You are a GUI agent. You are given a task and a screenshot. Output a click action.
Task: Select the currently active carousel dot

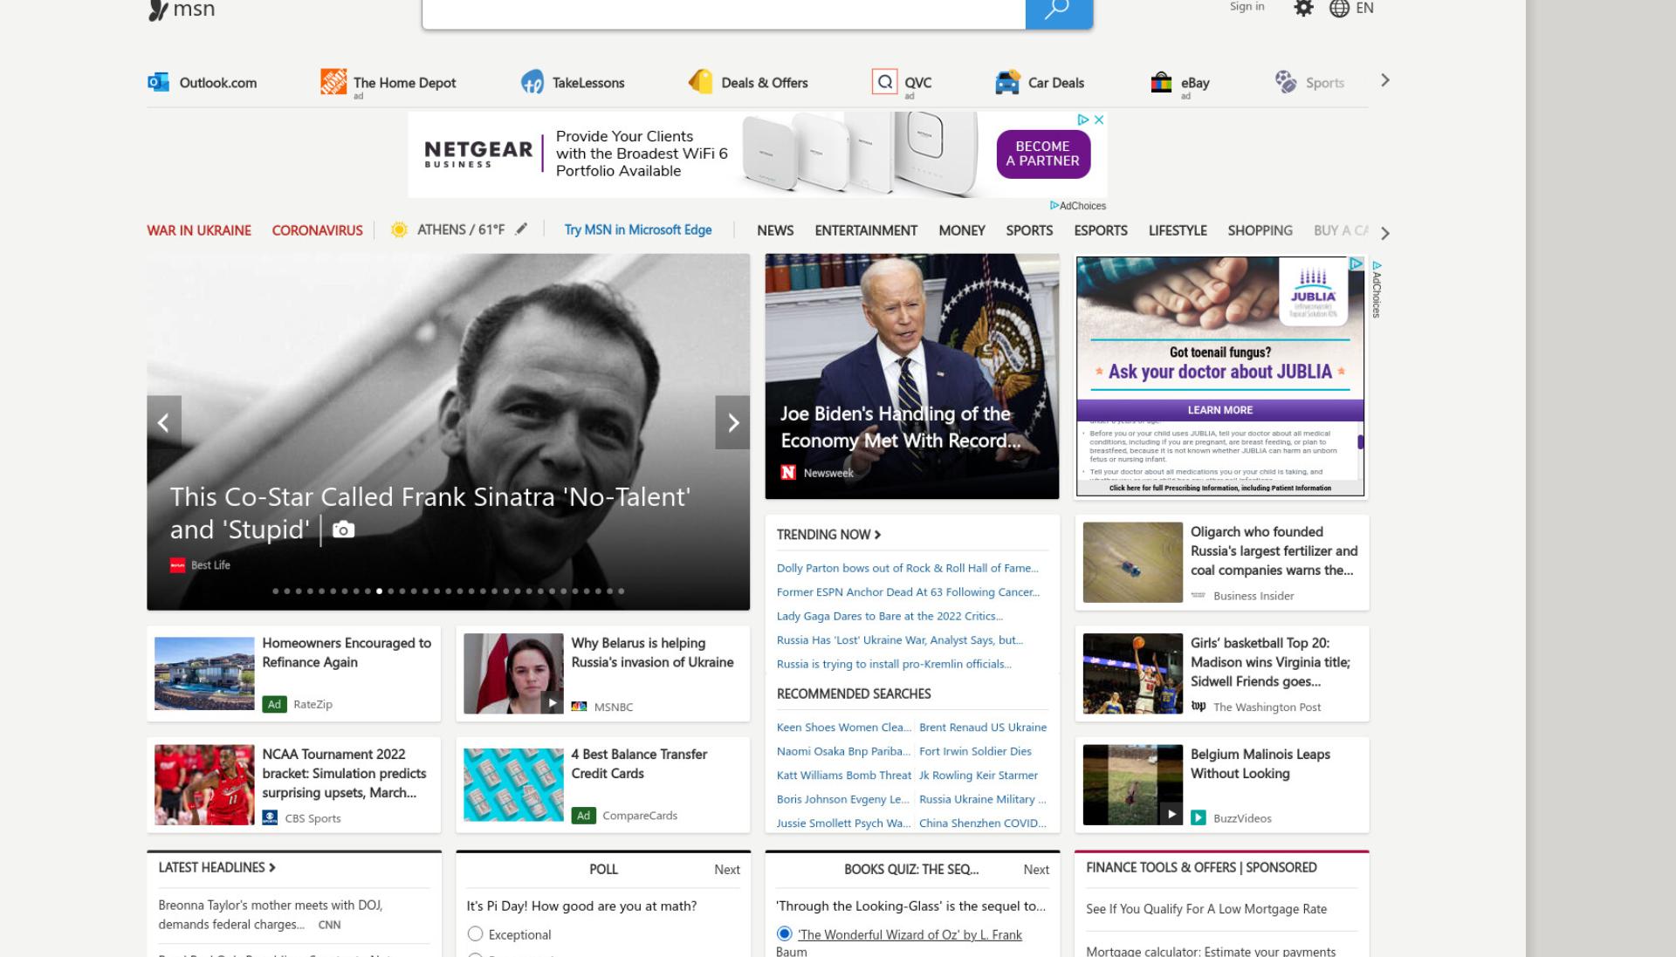[x=379, y=591]
